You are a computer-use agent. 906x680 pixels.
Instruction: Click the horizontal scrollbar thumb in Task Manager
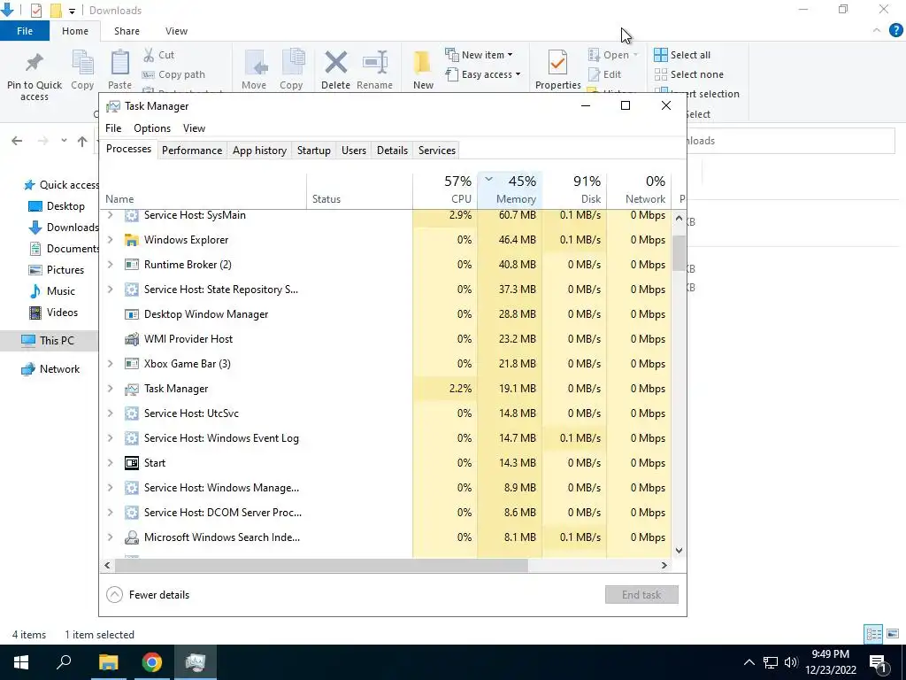(320, 565)
